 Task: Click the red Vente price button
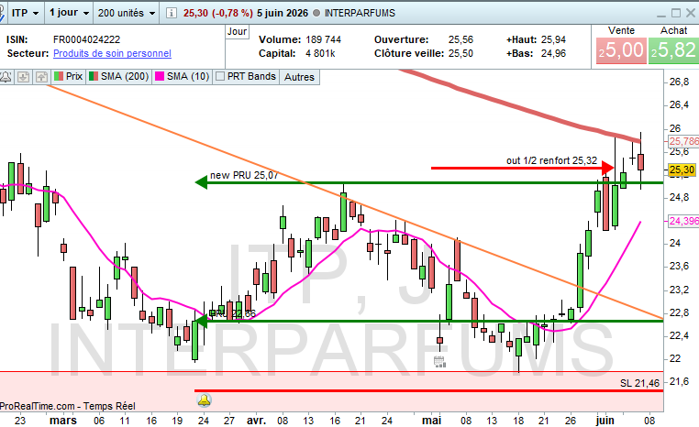(621, 50)
